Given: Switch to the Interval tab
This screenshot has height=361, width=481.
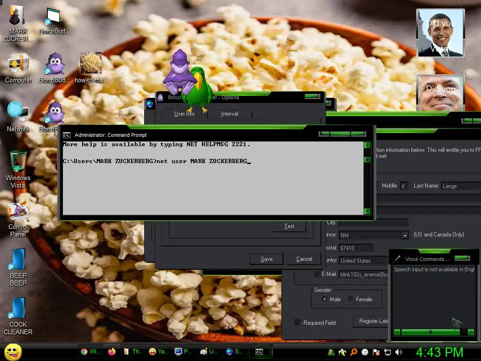Looking at the screenshot, I should click(229, 114).
